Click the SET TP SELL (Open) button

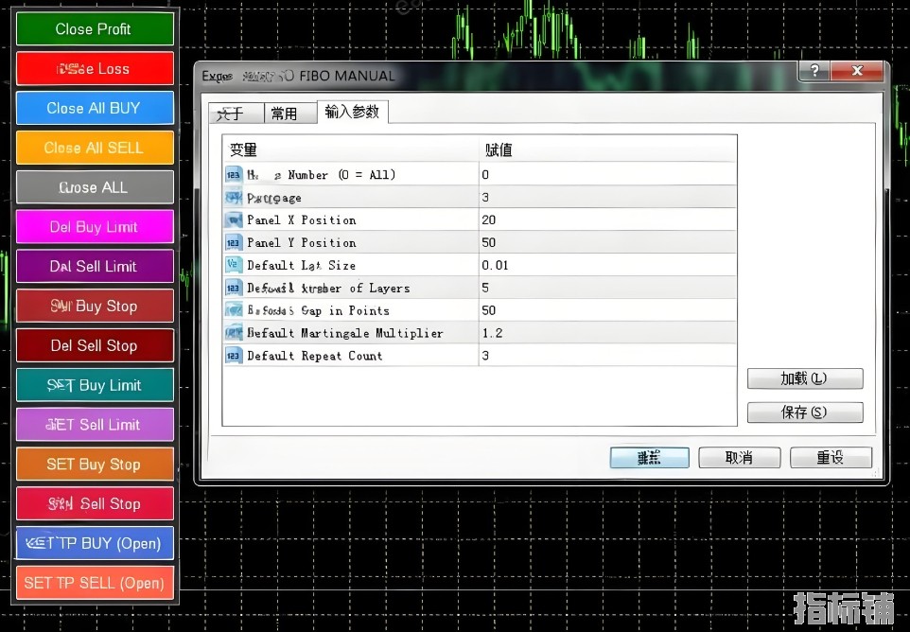[95, 583]
